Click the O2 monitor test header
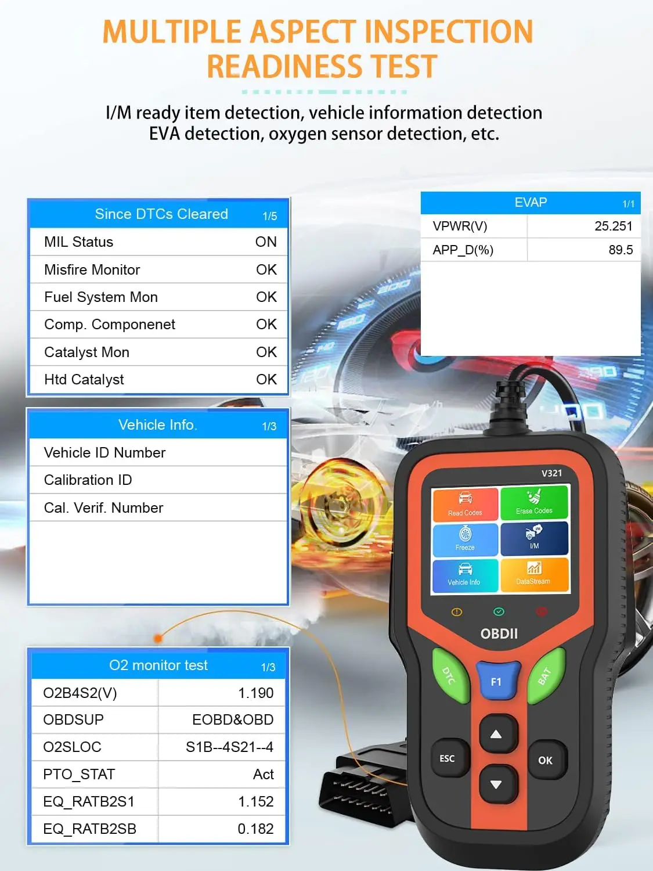The height and width of the screenshot is (871, 653). (x=158, y=665)
